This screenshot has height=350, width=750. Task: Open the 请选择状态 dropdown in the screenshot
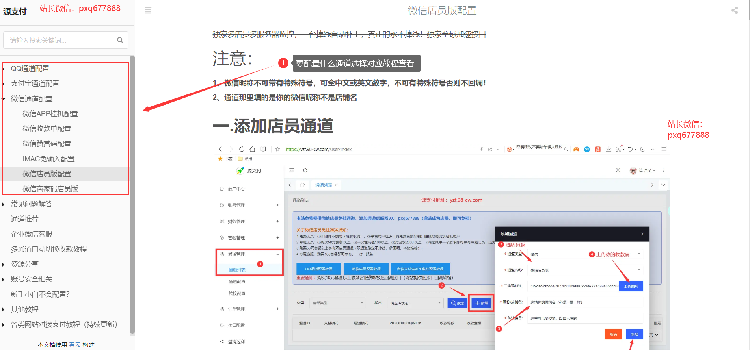[x=415, y=303]
